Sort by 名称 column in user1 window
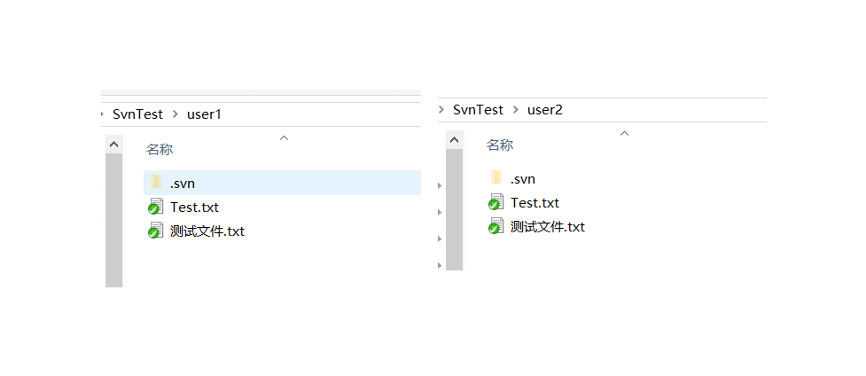866x376 pixels. [160, 149]
